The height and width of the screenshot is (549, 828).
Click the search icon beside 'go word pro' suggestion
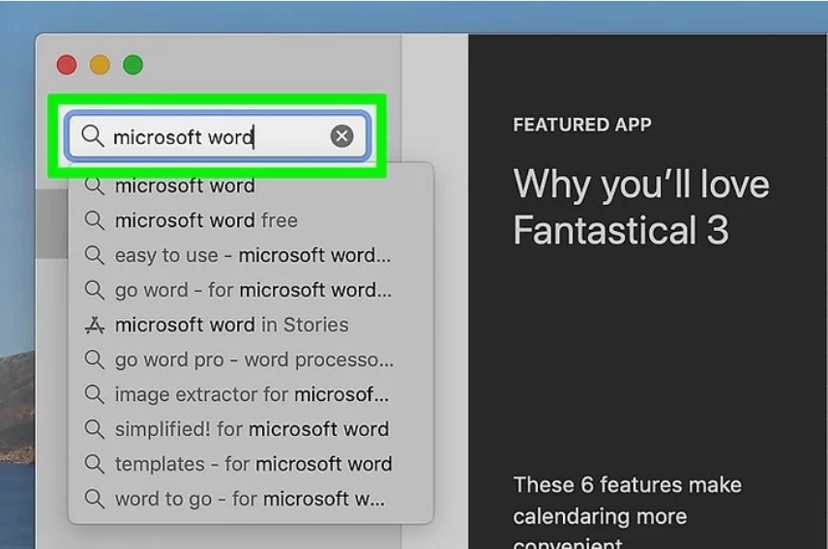pos(95,360)
